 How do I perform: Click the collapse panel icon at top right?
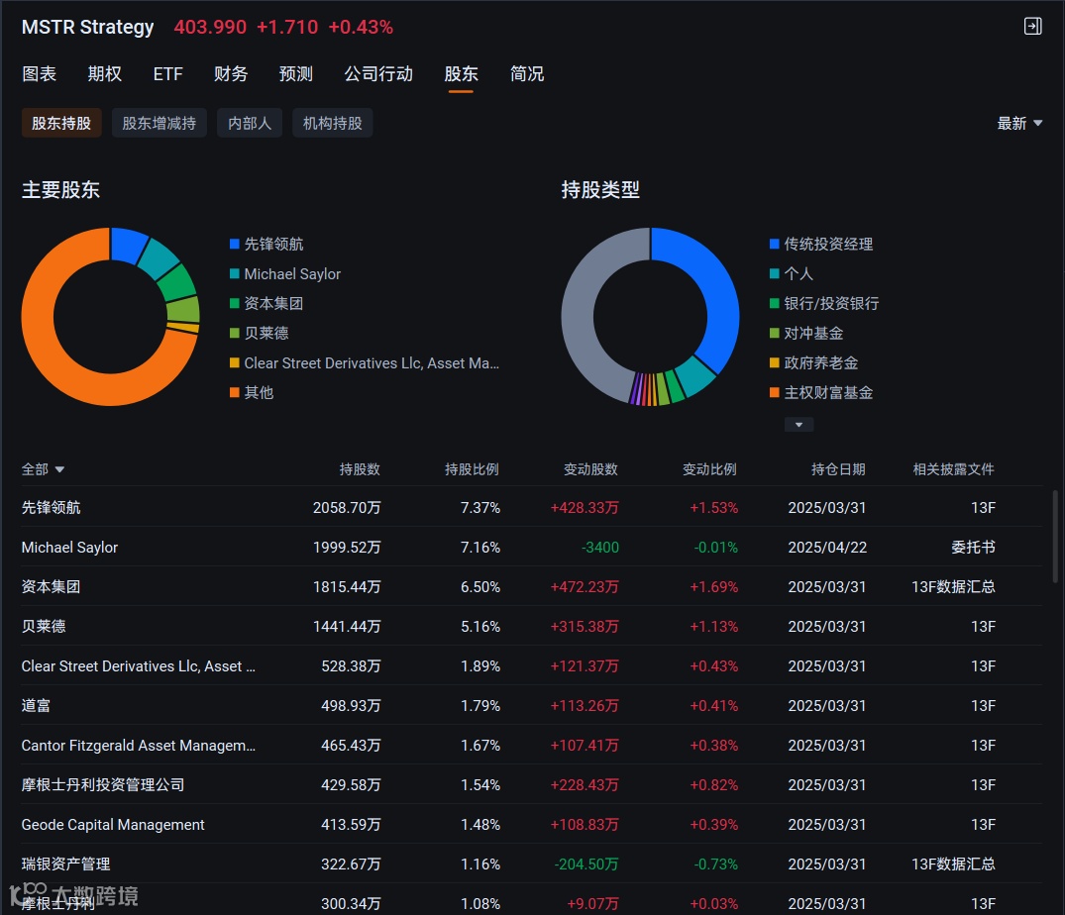1032,27
